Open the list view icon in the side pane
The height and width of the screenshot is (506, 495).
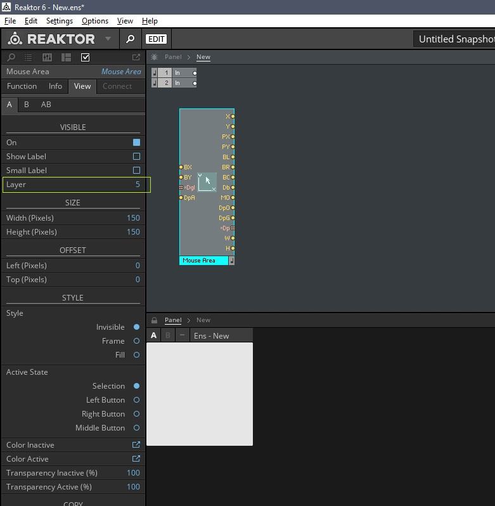(29, 58)
